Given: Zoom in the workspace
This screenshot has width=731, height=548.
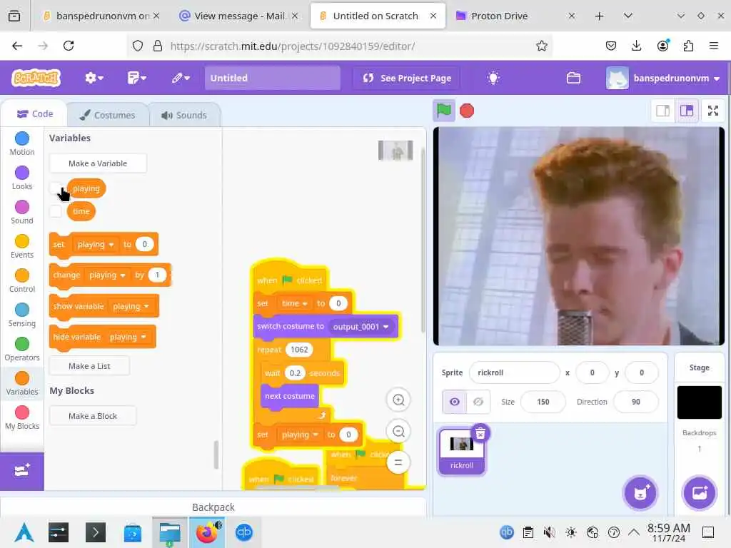Looking at the screenshot, I should 398,400.
